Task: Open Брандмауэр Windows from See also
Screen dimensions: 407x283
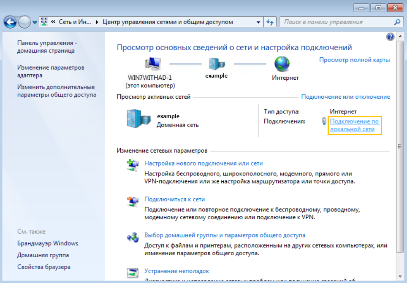Action: pos(48,243)
